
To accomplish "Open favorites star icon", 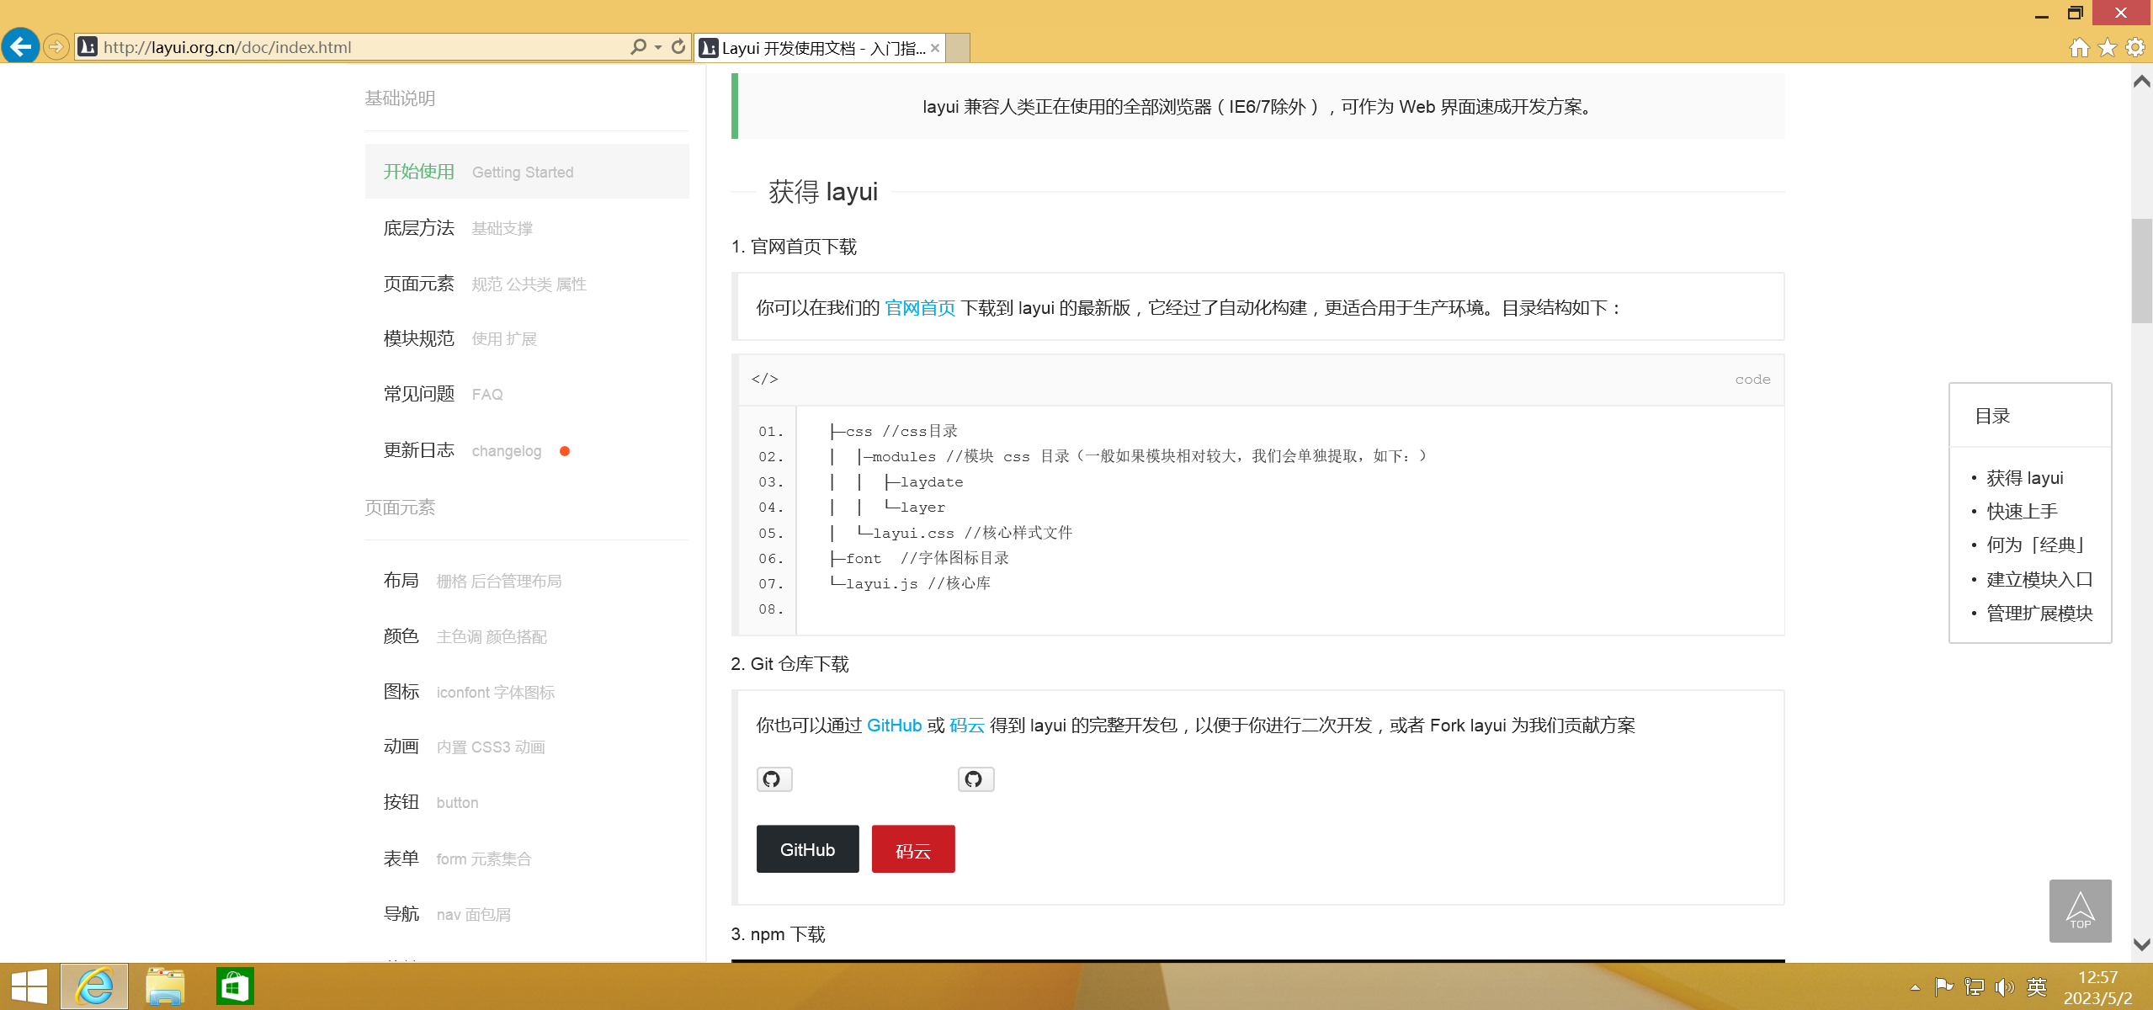I will pyautogui.click(x=2108, y=48).
